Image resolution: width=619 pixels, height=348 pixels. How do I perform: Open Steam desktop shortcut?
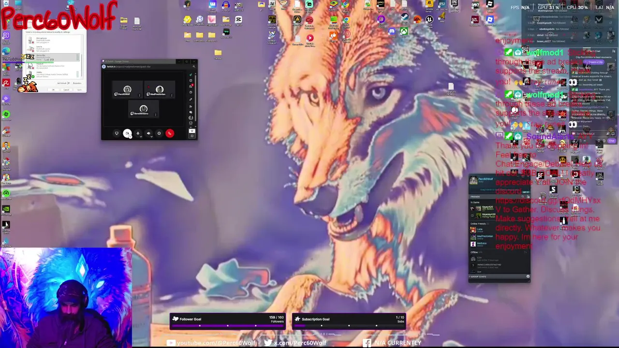(x=404, y=17)
